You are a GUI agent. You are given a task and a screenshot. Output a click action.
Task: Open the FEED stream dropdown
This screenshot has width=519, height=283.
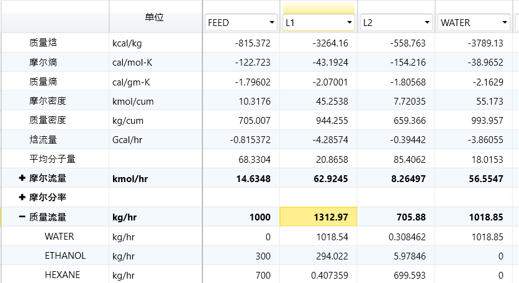[272, 23]
